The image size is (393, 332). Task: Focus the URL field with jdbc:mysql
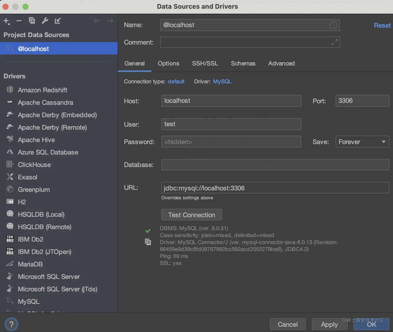[x=275, y=188]
